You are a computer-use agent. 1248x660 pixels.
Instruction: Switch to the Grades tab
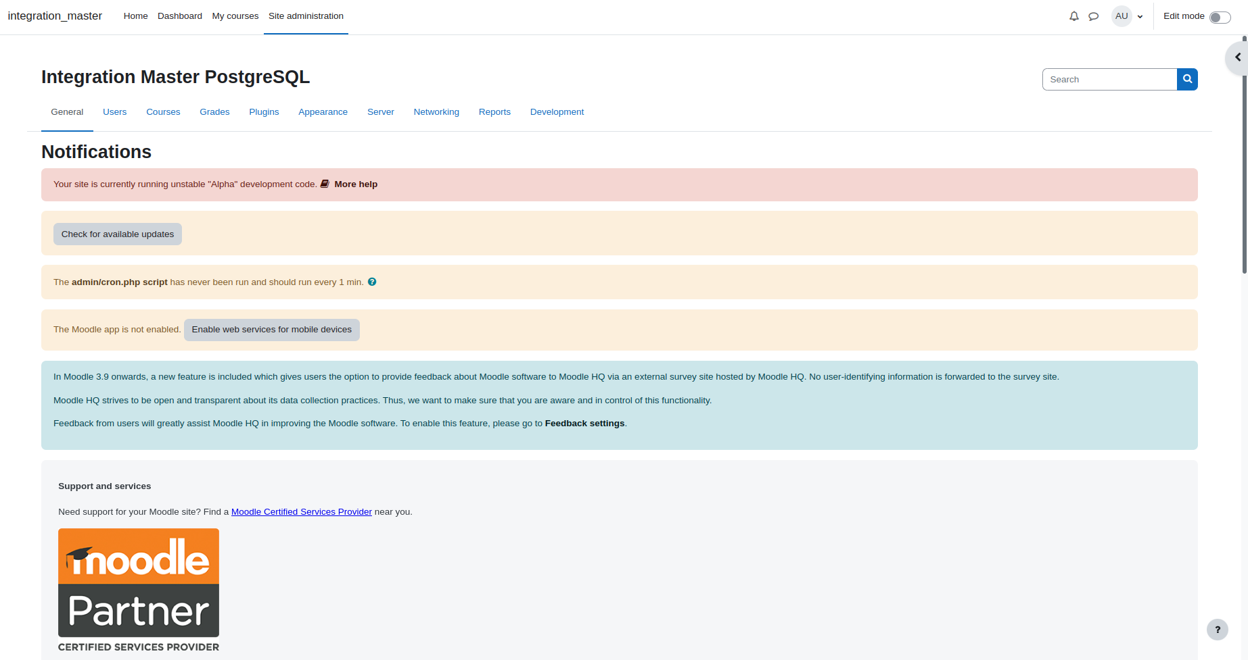pos(214,112)
